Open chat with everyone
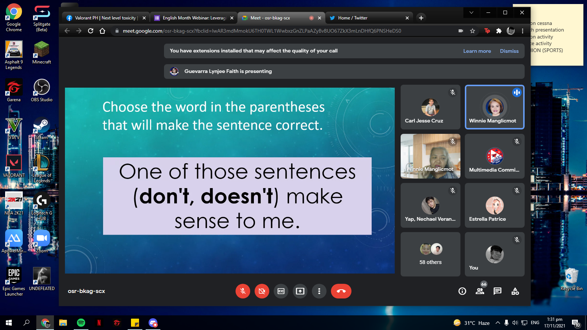The image size is (587, 330). coord(497,291)
